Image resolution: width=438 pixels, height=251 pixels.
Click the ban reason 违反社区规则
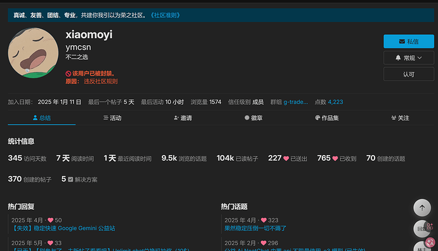pyautogui.click(x=100, y=81)
